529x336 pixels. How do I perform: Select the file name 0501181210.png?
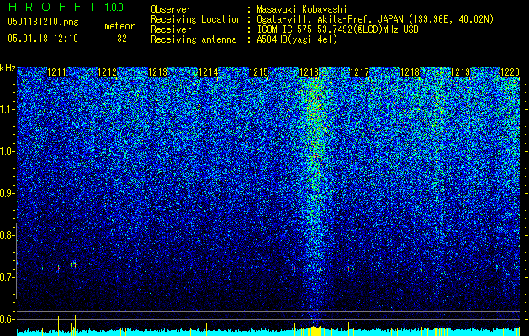(x=43, y=22)
